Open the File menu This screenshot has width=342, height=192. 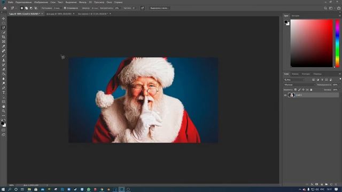[x=11, y=2]
